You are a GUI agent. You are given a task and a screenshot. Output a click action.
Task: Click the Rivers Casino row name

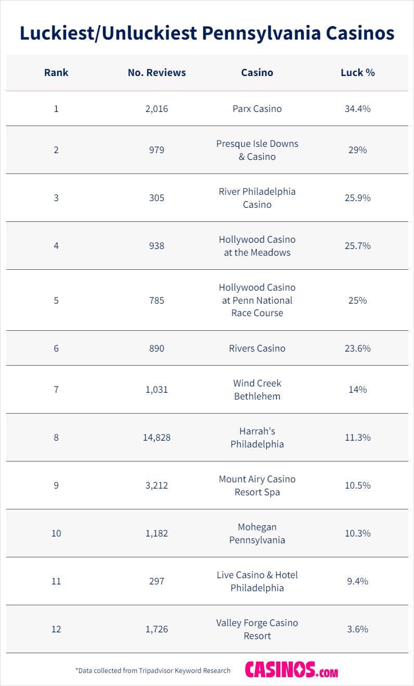[257, 348]
